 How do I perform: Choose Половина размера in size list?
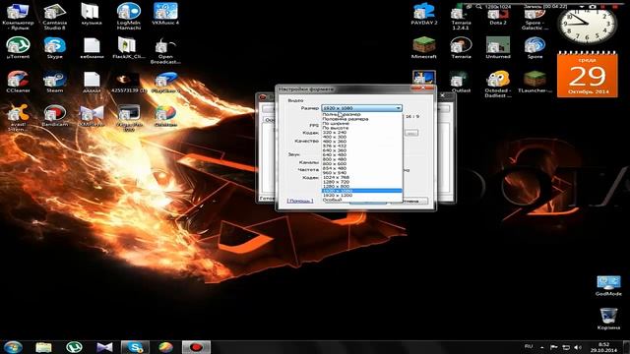(x=362, y=119)
